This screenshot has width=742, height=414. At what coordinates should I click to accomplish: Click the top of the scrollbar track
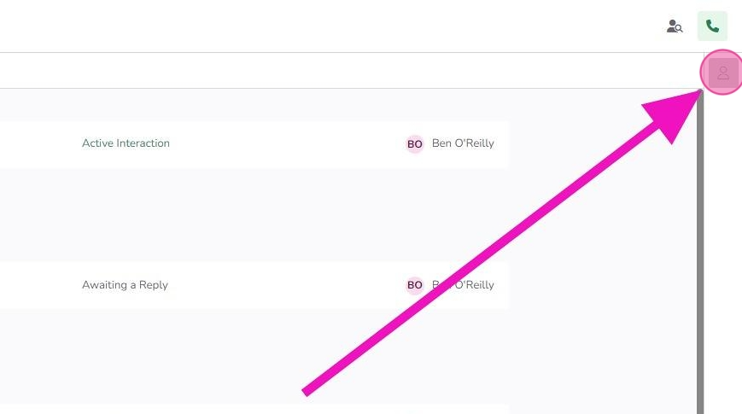point(700,95)
